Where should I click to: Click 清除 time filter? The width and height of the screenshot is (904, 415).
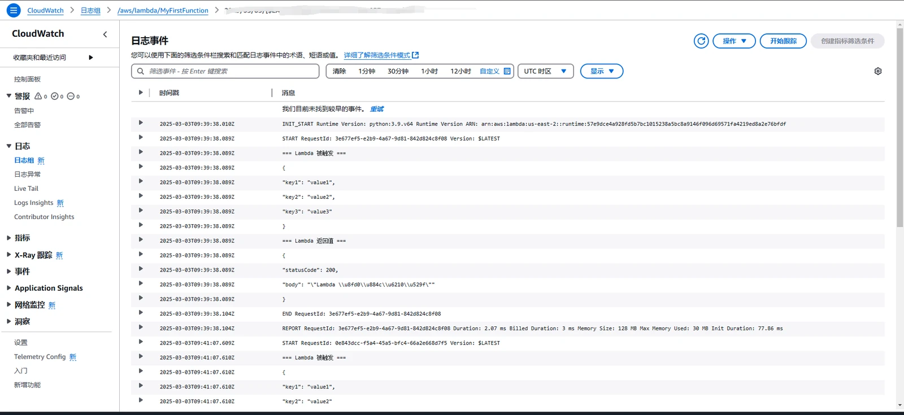click(x=339, y=71)
